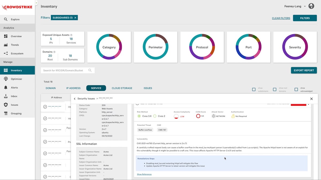The height and width of the screenshot is (180, 321).
Task: Expand the Feeney-Lang account dropdown
Action: (305, 6)
